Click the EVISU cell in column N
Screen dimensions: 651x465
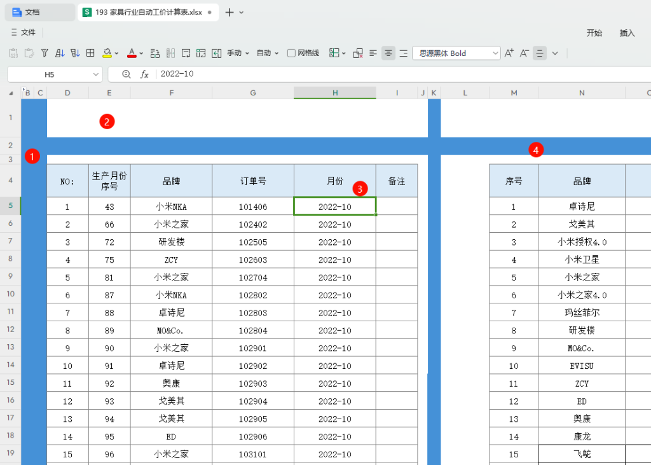pyautogui.click(x=582, y=366)
